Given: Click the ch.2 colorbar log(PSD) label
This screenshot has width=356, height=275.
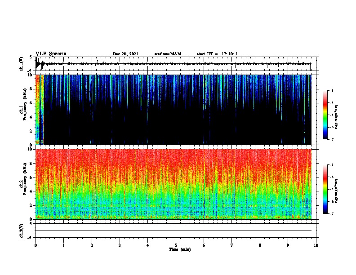Looking at the screenshot, I should tap(336, 191).
